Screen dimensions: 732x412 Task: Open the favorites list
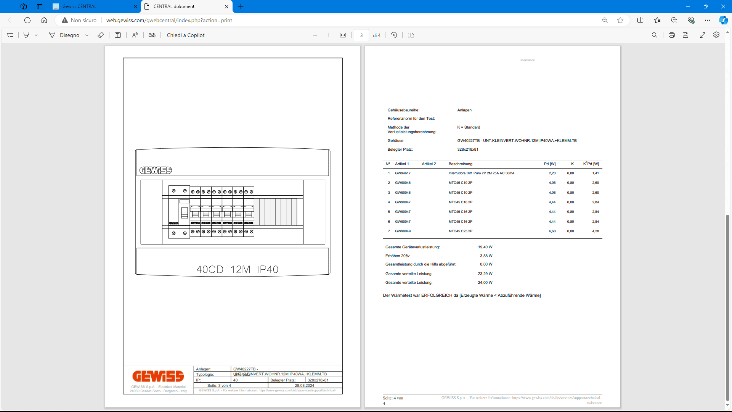click(x=657, y=20)
